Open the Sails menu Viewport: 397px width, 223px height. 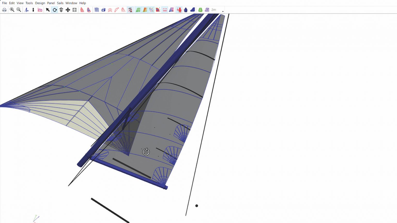point(60,3)
